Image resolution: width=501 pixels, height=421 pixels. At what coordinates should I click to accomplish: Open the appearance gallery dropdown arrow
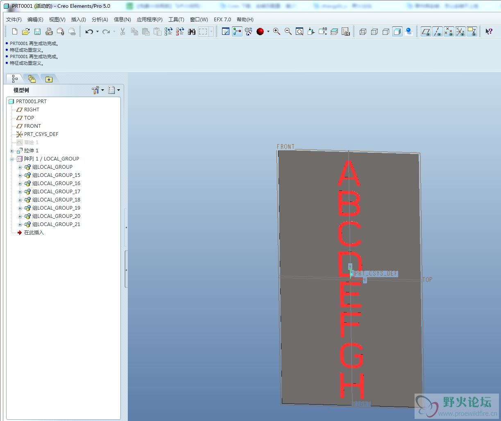268,32
